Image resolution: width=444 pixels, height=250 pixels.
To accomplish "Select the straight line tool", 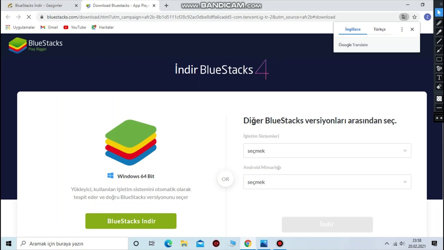I will tap(439, 41).
